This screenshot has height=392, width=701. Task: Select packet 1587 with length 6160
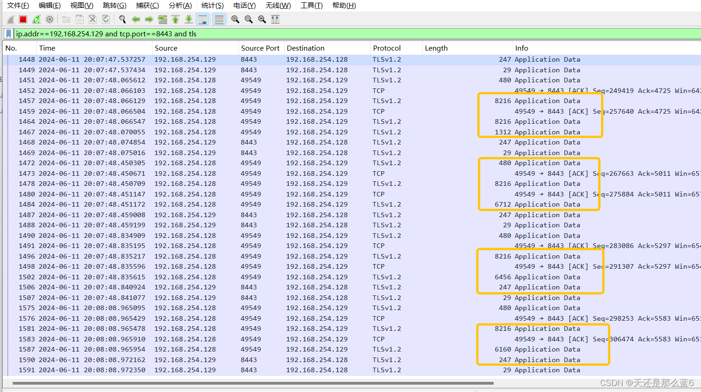(352, 349)
